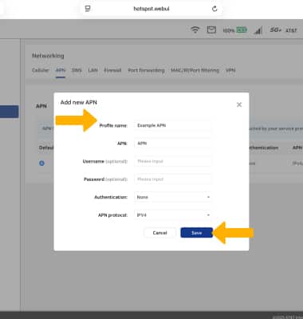Screen dimensions: 303x319
Task: Select the Port forwarding tab
Action: point(146,70)
